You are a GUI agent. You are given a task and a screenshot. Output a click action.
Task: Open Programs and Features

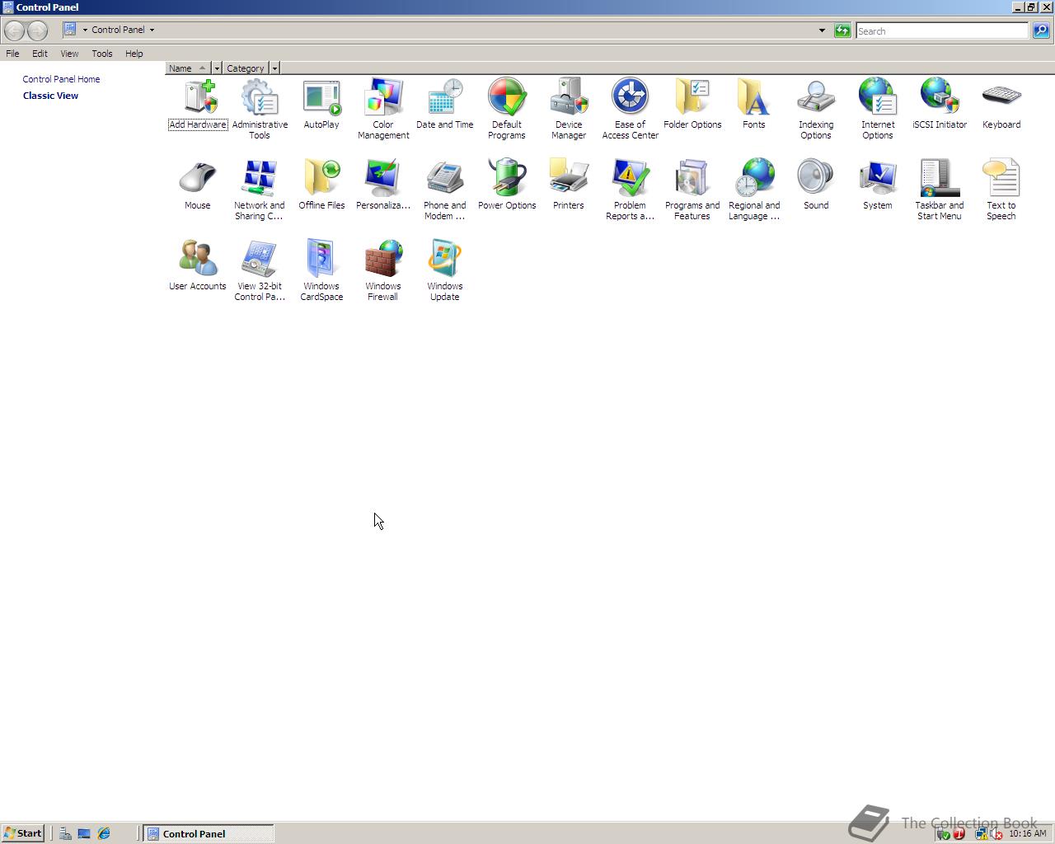pyautogui.click(x=692, y=190)
